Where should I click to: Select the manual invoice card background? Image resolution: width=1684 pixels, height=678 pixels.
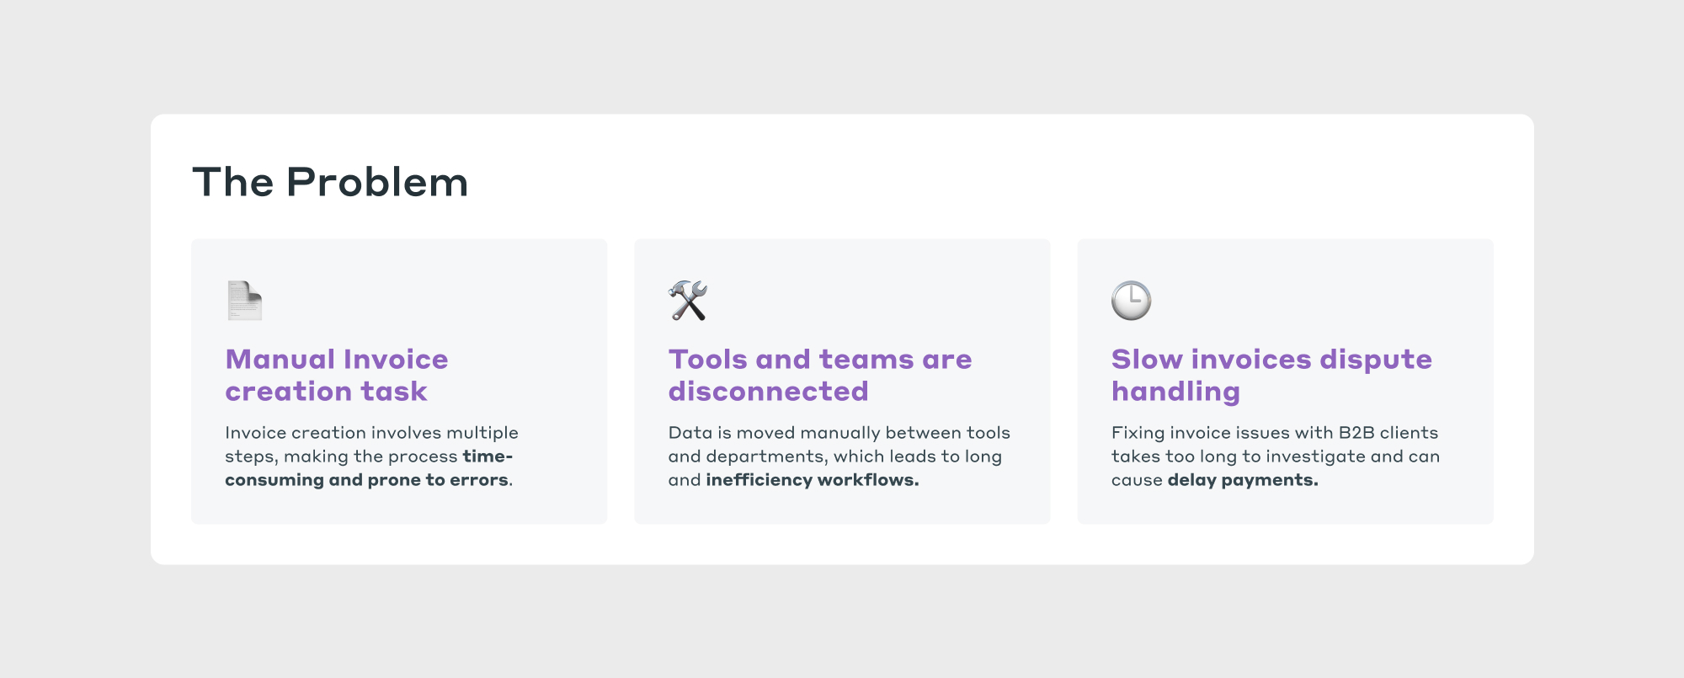399,382
